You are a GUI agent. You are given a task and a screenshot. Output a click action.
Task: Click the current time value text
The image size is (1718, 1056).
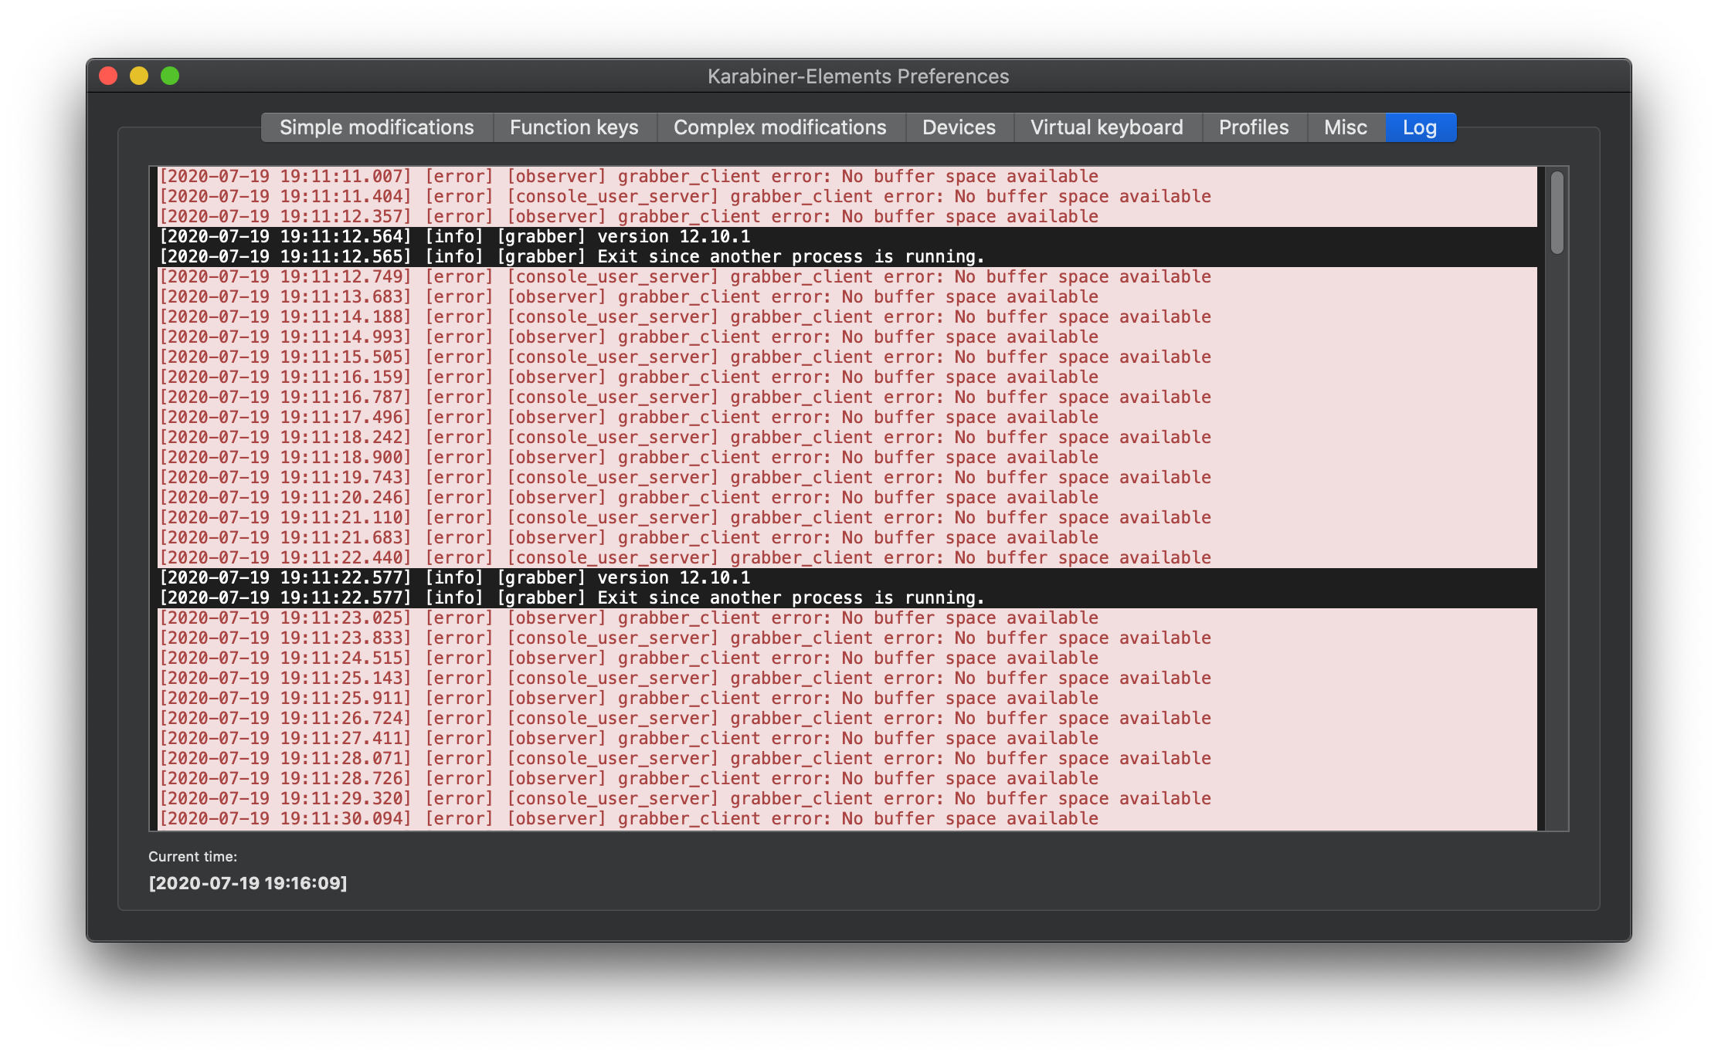pos(248,883)
